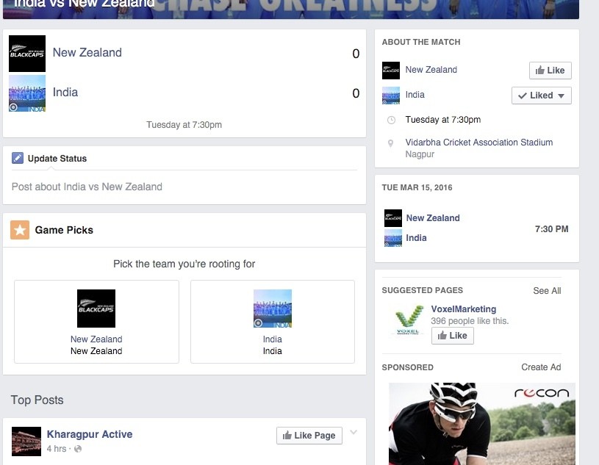The width and height of the screenshot is (599, 465).
Task: Click See All suggested pages
Action: pos(547,290)
